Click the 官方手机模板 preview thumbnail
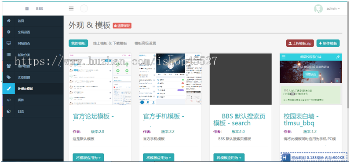This screenshot has height=163, width=350. pos(170,79)
